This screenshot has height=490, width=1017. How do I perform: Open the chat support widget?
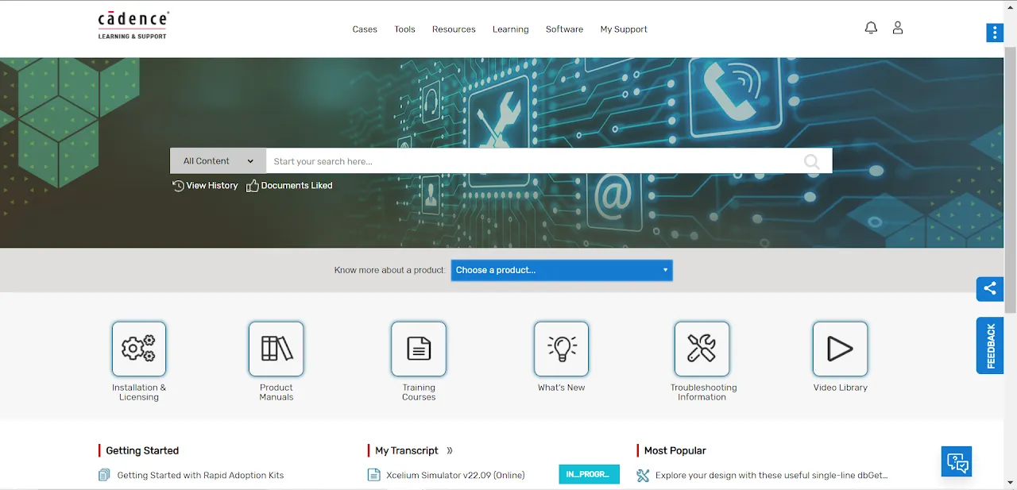pos(956,461)
